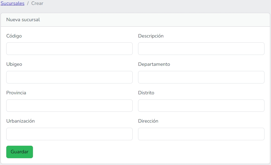271x165 pixels.
Task: Click the Crear breadcrumb item
Action: click(37, 4)
